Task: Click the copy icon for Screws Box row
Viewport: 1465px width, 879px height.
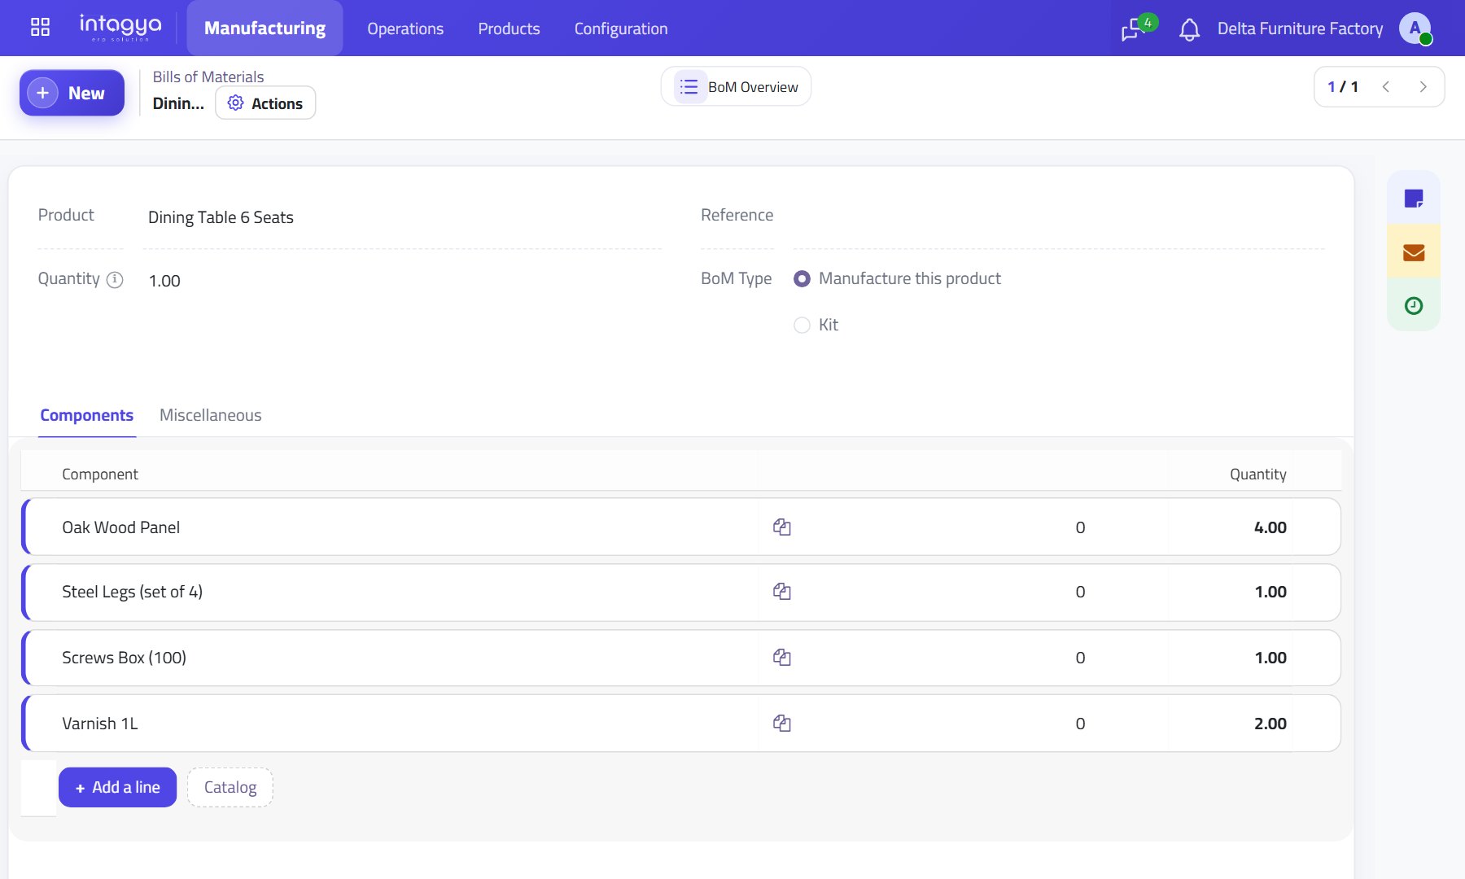Action: [x=782, y=658]
